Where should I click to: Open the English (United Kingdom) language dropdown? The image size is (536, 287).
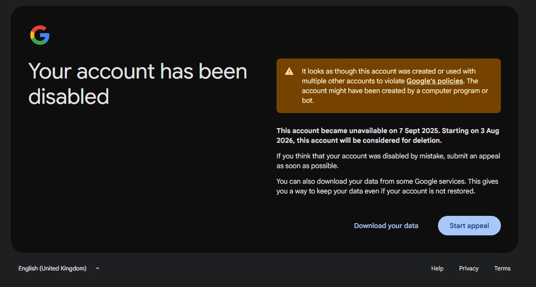tap(59, 268)
